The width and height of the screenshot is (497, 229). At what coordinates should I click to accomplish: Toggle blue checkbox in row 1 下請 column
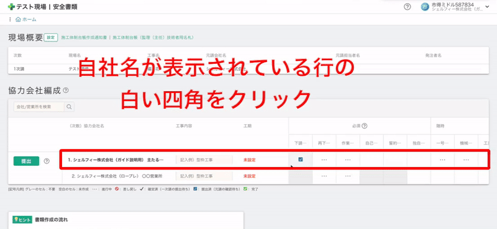pyautogui.click(x=301, y=159)
